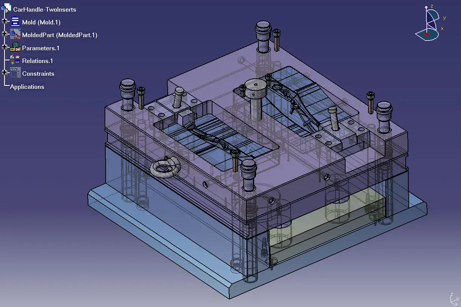Viewport: 461px width, 307px height.
Task: Click the compass red manipulation handle
Action: tap(426, 34)
